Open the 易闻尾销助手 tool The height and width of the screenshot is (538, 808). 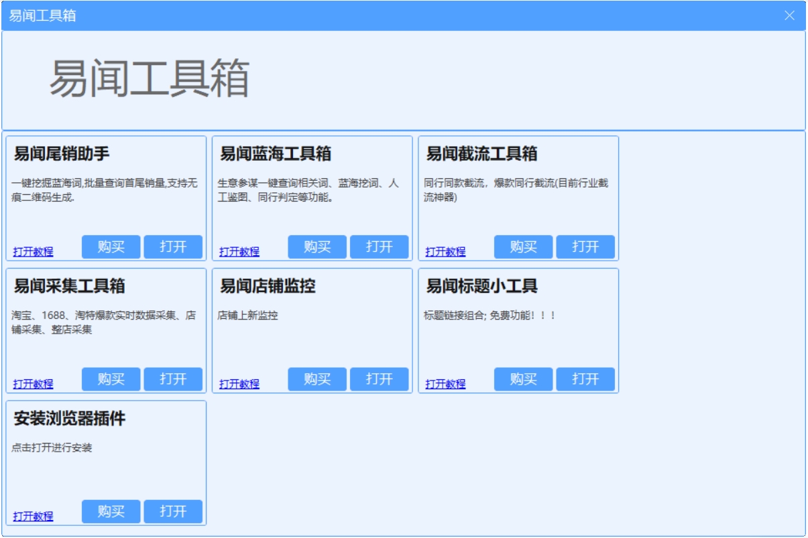[173, 247]
